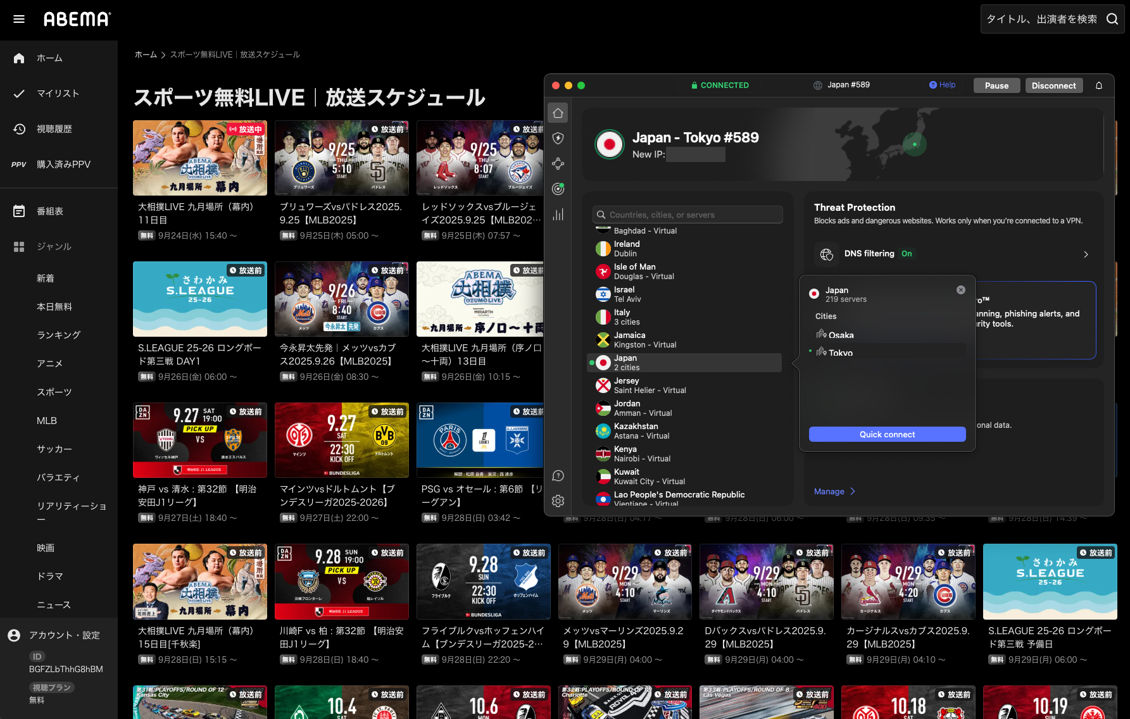Close the Japan servers popup
Screen dimensions: 1130x719
961,290
